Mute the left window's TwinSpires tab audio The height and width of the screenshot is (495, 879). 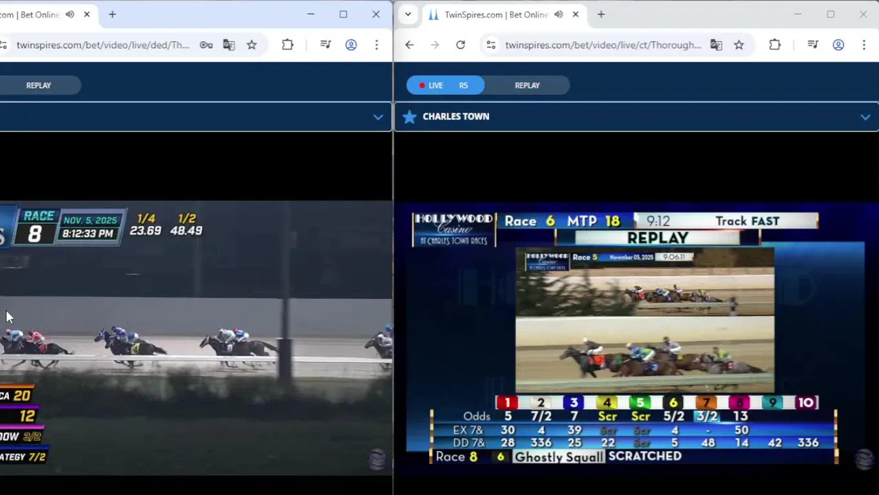point(69,14)
